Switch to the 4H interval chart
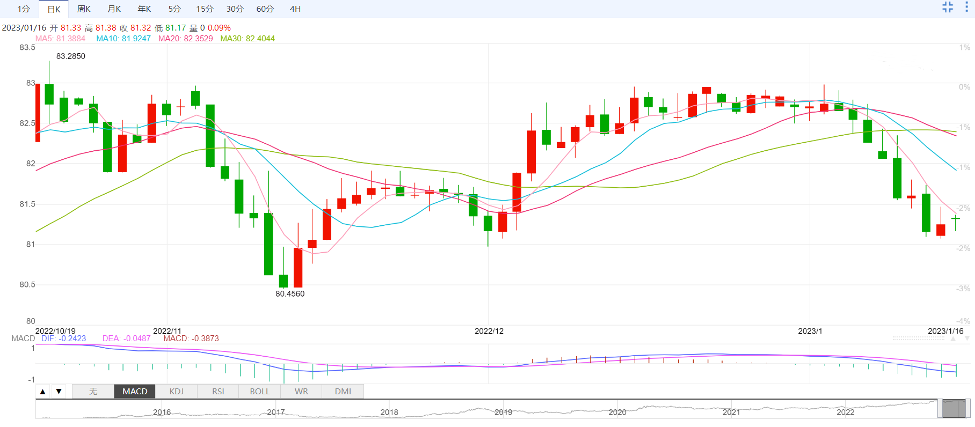This screenshot has width=975, height=427. (x=295, y=9)
